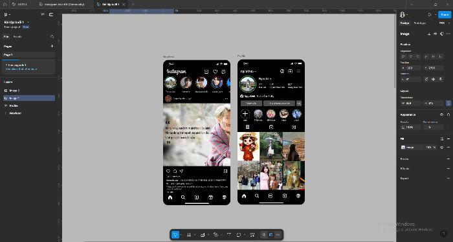The height and width of the screenshot is (242, 453).
Task: Add an effect in Effects section
Action: pyautogui.click(x=448, y=169)
